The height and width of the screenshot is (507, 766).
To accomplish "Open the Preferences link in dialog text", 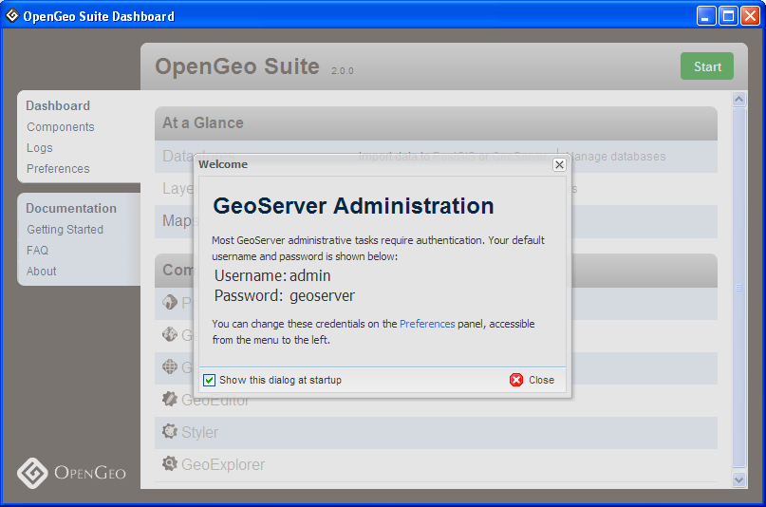I will tap(427, 324).
